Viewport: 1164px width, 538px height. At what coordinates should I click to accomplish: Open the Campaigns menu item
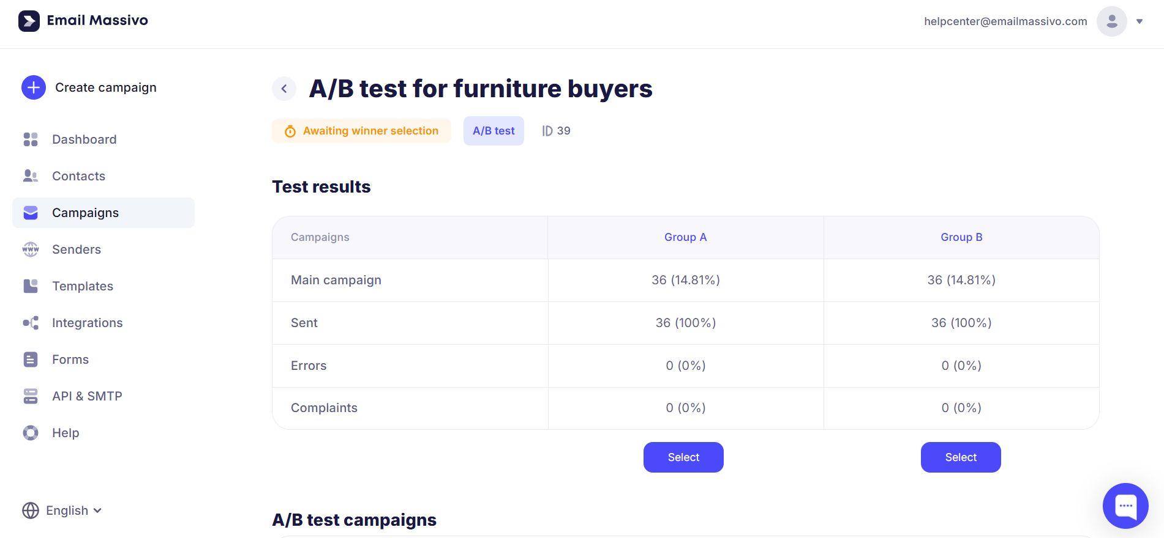(85, 213)
